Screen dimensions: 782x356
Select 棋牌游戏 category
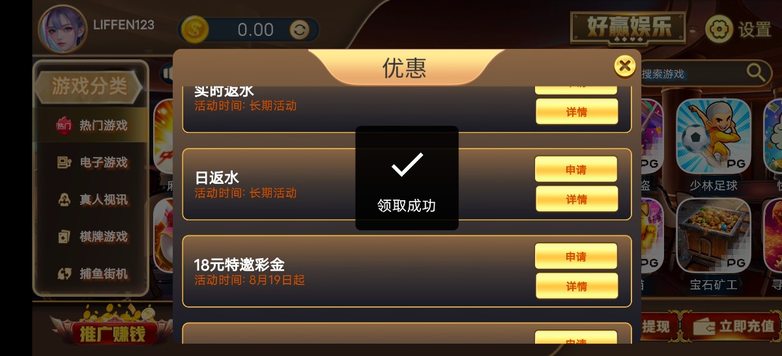(x=92, y=237)
